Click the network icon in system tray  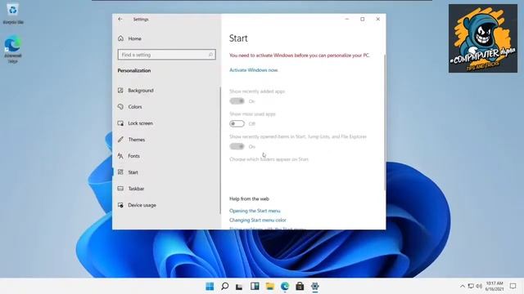coord(471,287)
